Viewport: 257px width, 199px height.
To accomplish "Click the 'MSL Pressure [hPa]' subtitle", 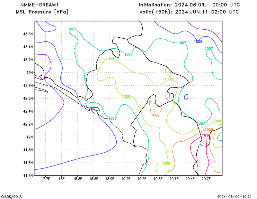I will point(42,12).
